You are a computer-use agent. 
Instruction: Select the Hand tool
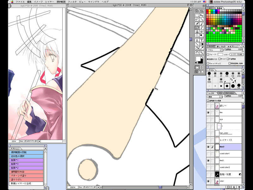[197, 53]
